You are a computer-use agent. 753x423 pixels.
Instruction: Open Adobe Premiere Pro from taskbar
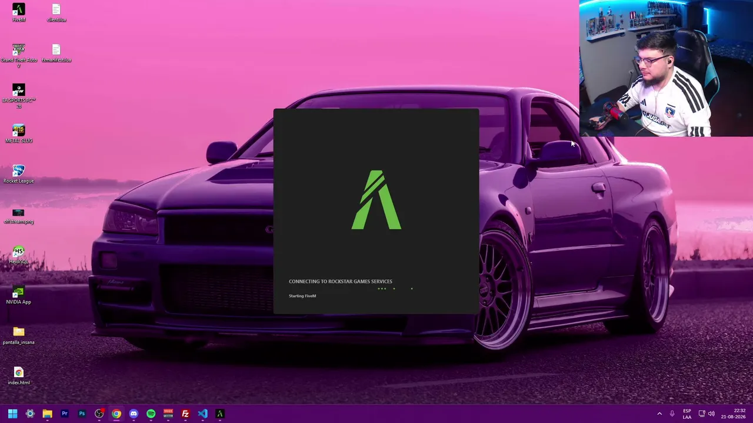[65, 414]
